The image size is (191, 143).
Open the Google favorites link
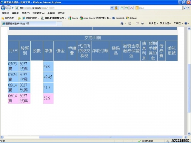click(73, 18)
